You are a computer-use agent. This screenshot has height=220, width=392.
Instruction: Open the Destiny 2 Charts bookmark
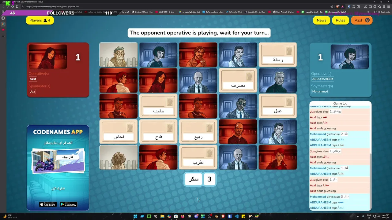[142, 12]
